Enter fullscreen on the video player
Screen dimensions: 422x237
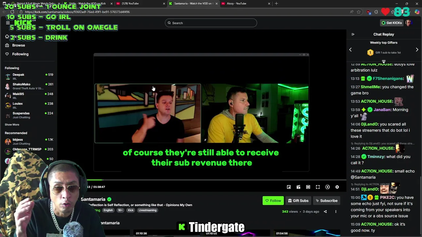318,187
